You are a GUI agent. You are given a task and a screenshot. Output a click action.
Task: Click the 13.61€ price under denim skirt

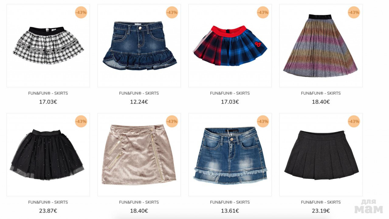click(x=230, y=211)
